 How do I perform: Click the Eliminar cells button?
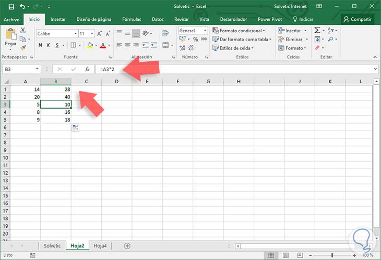(293, 39)
